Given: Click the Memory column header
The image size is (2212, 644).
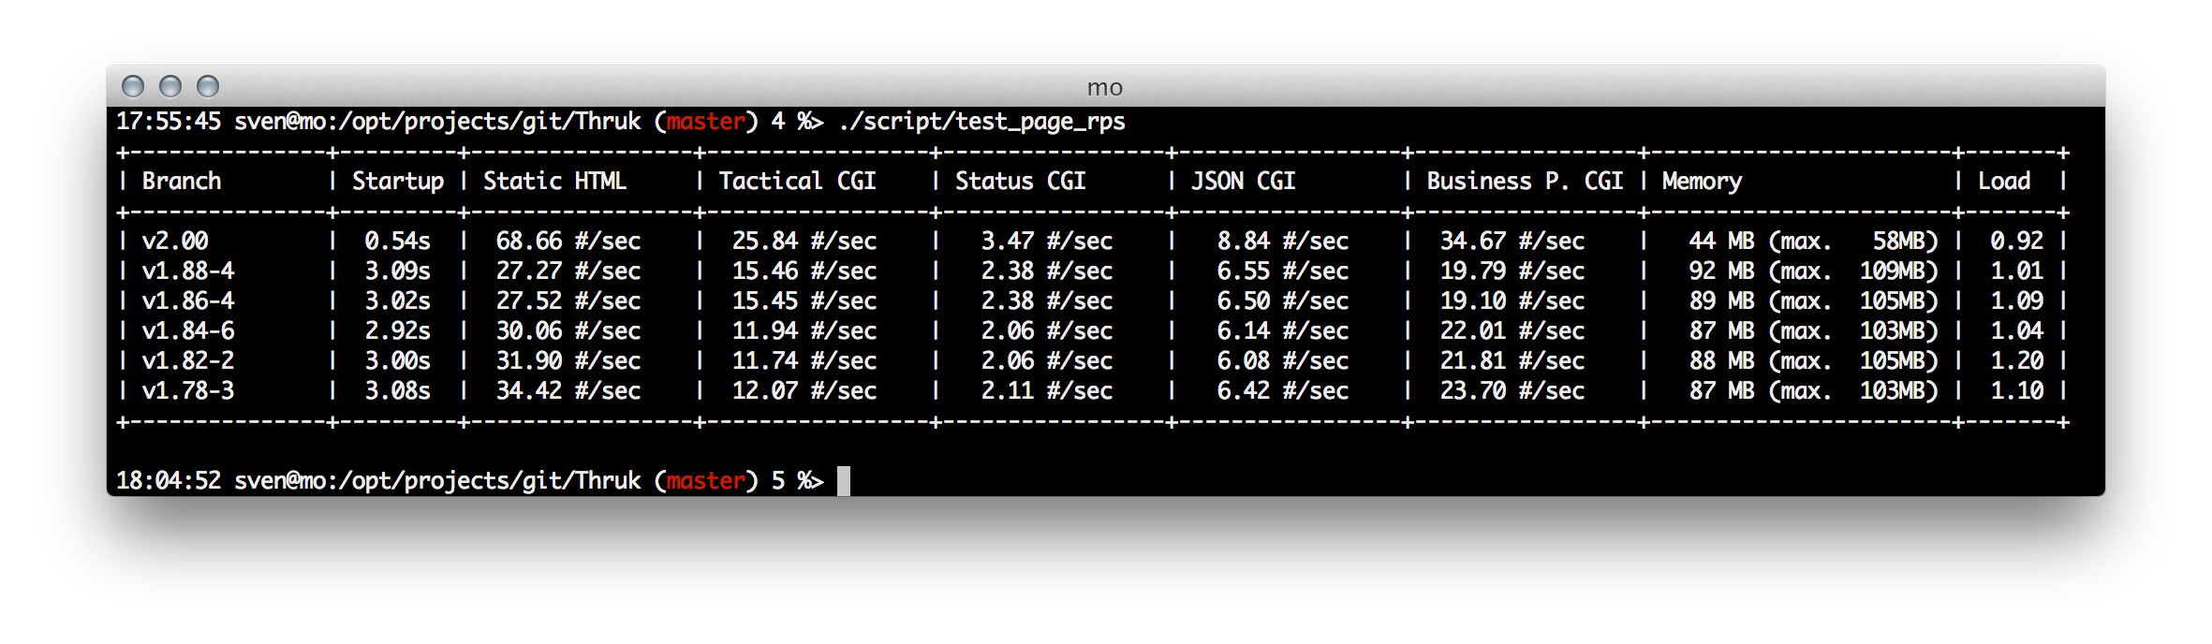Looking at the screenshot, I should (1702, 181).
